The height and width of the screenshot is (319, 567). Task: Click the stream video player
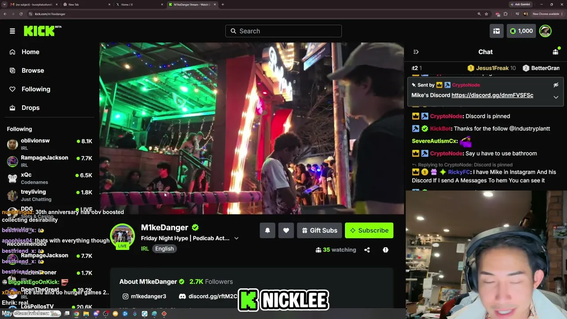252,128
